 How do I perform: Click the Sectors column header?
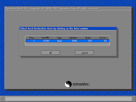(x=103, y=38)
